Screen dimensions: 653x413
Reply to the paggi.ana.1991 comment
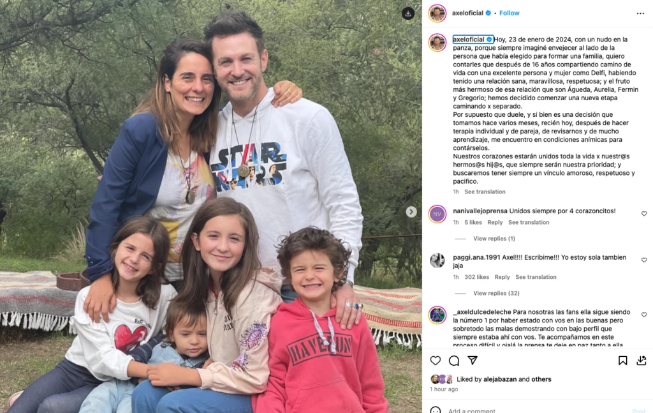tap(502, 277)
